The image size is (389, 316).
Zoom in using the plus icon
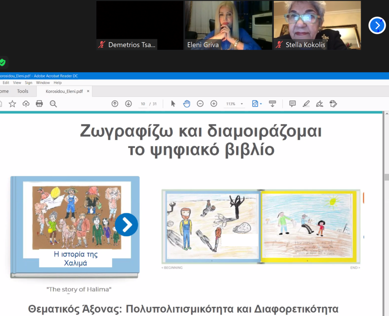(x=214, y=104)
